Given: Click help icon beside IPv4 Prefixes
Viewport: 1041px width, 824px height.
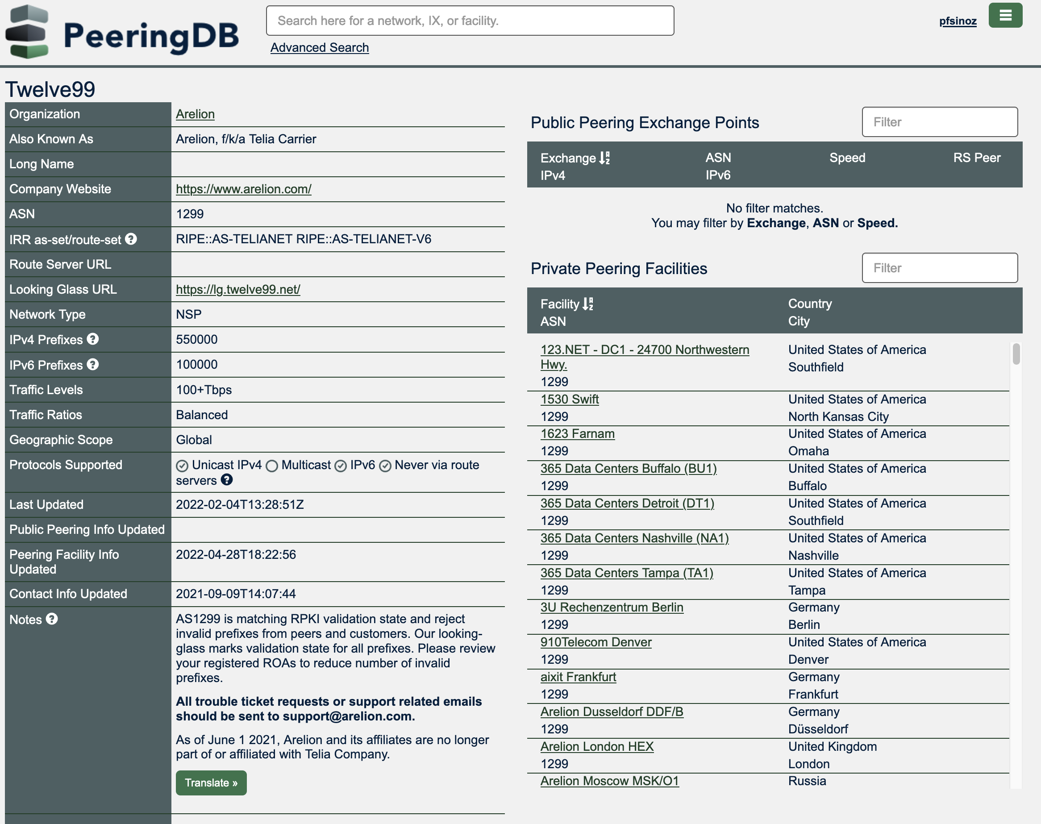Looking at the screenshot, I should click(x=92, y=339).
